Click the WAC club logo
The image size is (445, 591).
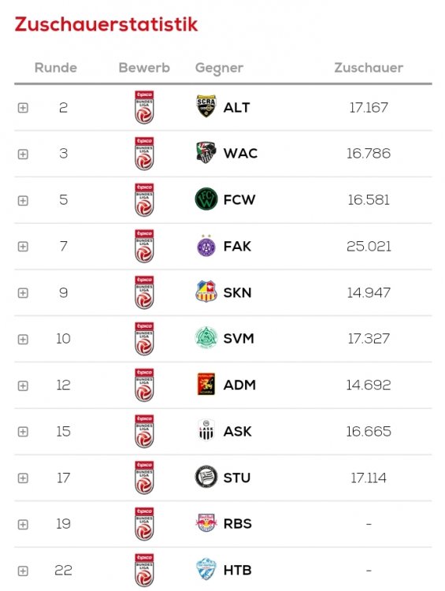[x=206, y=153]
